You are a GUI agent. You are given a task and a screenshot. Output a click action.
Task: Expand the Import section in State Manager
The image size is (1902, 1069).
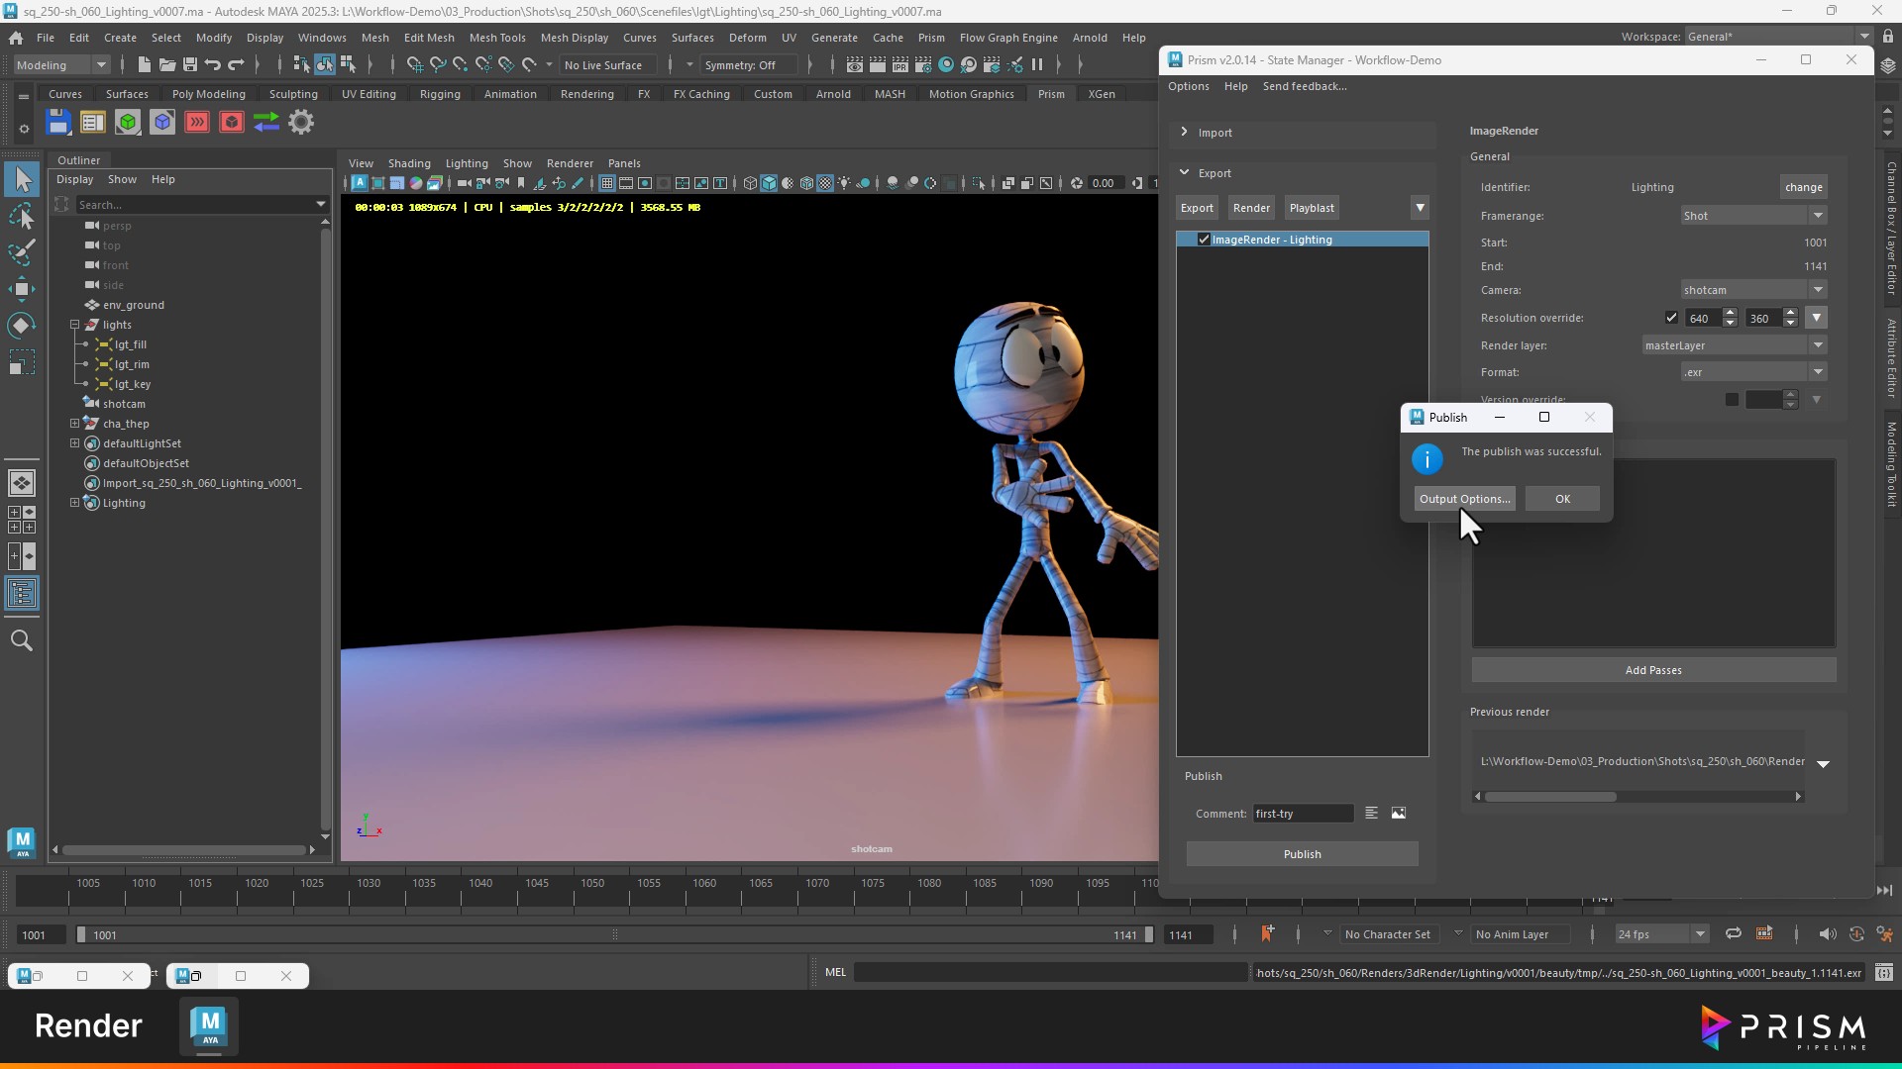click(x=1185, y=132)
